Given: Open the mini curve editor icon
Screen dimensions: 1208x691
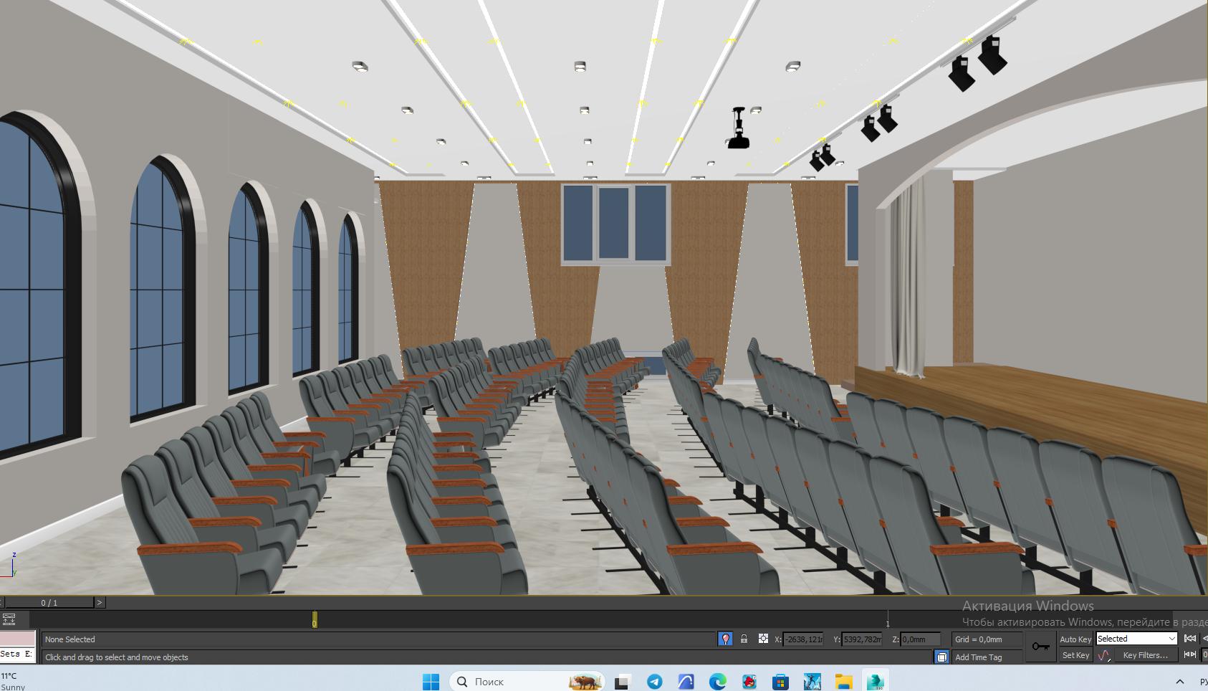Looking at the screenshot, I should click(x=9, y=619).
